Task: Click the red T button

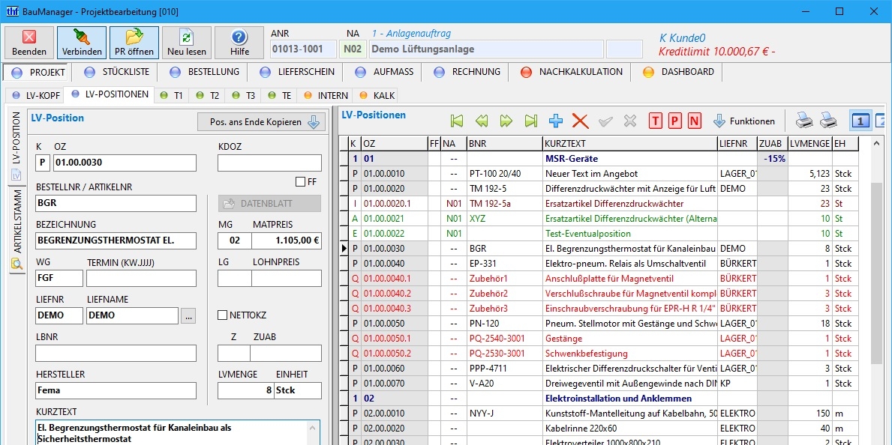Action: [x=656, y=121]
